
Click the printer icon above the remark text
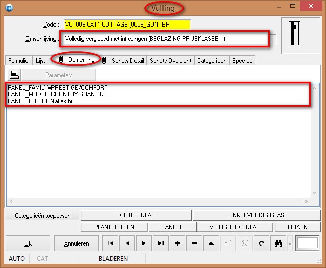pyautogui.click(x=14, y=75)
